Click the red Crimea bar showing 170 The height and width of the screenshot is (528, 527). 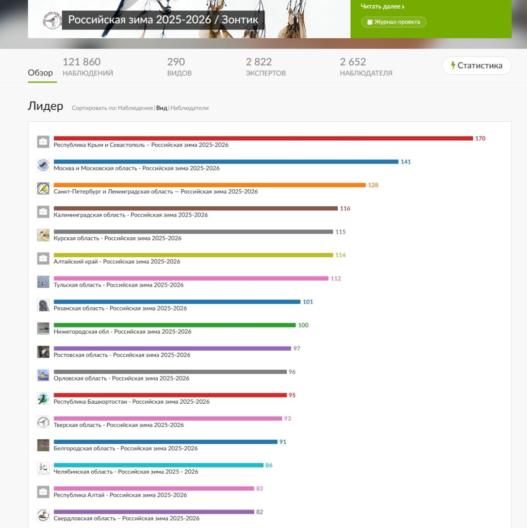tap(263, 138)
